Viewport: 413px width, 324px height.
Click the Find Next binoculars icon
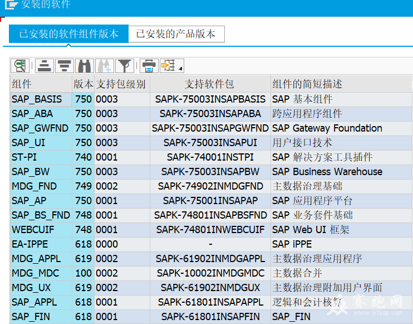coord(105,65)
